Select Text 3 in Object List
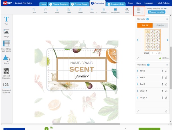The image size is (173, 130). (142, 71)
